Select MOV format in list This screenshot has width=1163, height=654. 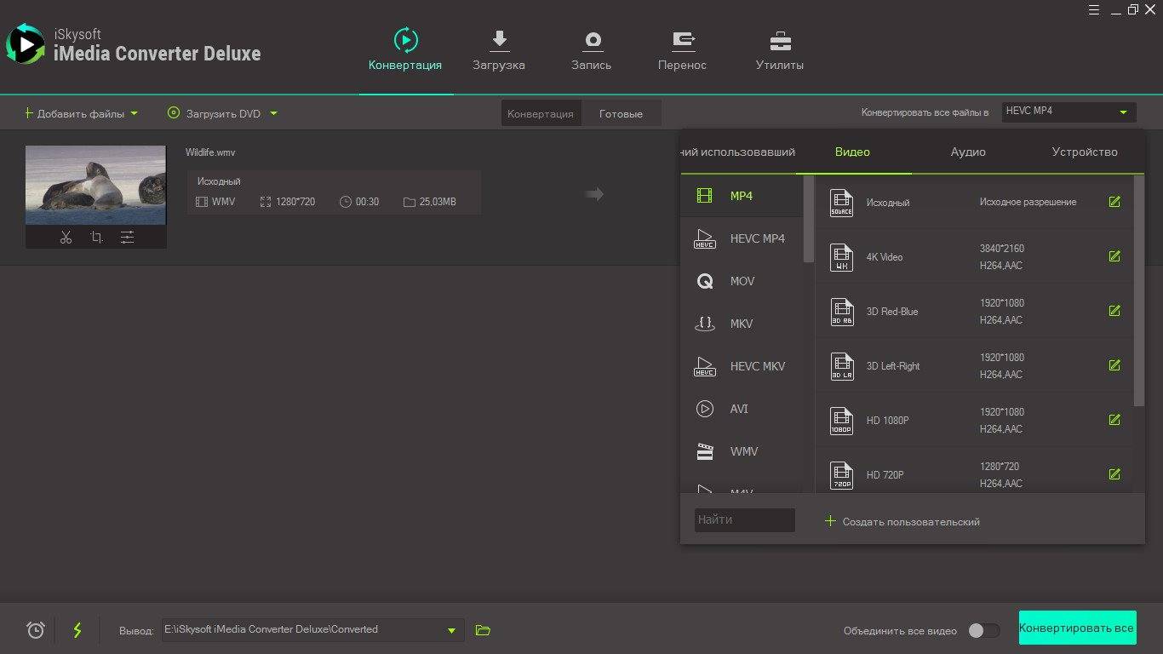(x=742, y=281)
